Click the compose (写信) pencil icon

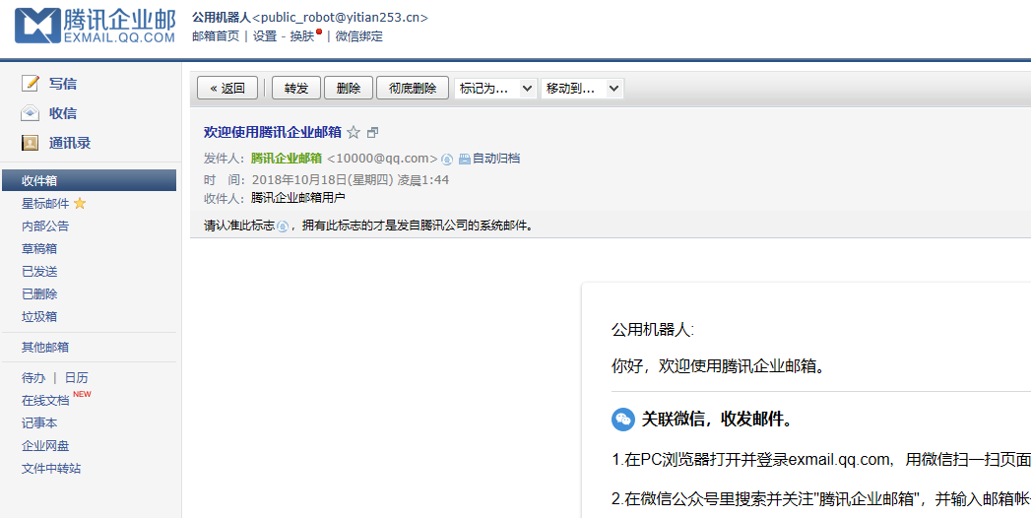pos(31,84)
